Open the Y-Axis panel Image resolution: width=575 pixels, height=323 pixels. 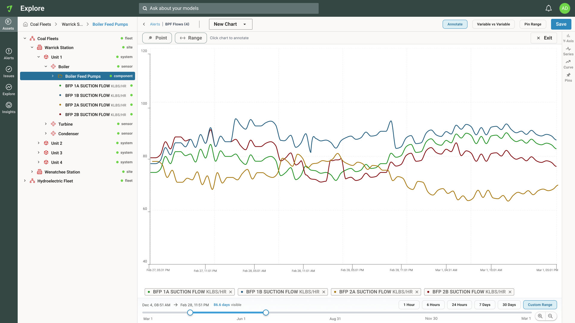568,38
